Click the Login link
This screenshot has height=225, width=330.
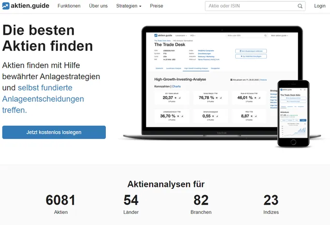coord(320,6)
